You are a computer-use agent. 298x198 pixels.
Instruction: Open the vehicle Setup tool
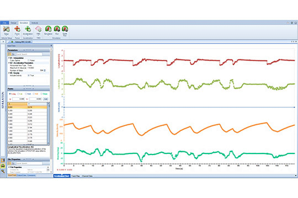pos(6,29)
